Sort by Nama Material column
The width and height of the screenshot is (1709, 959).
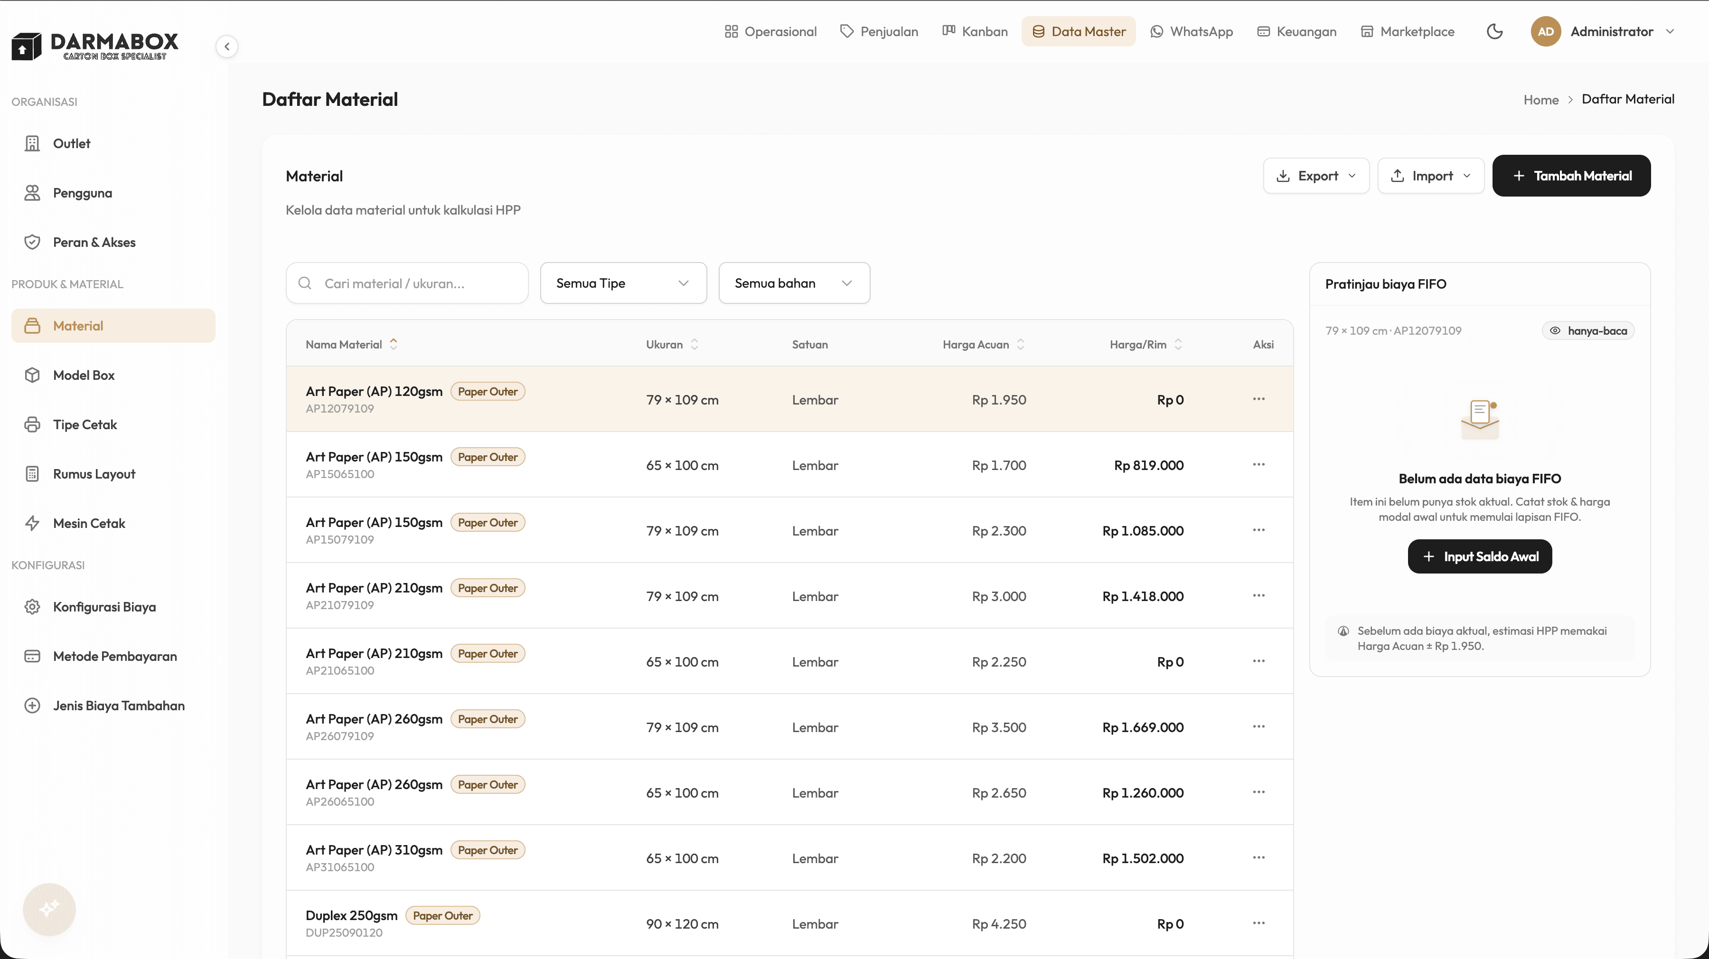click(x=352, y=345)
